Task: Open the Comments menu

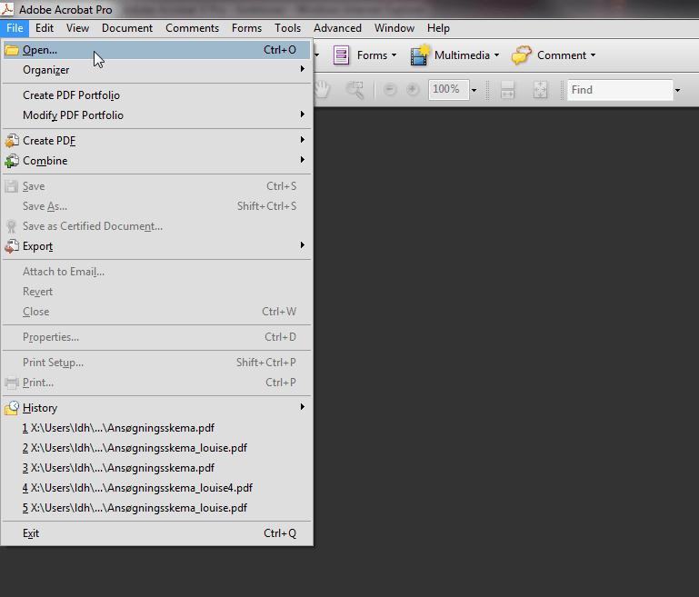Action: [x=192, y=28]
